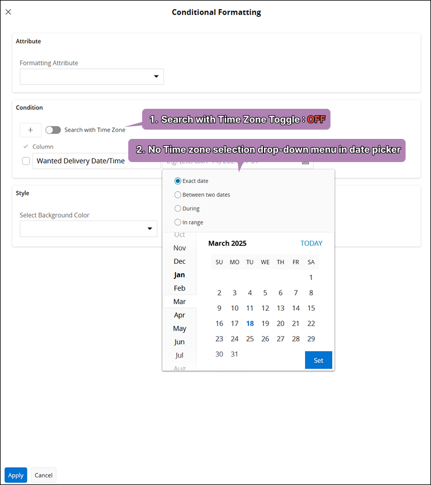Viewport: 431px width, 485px height.
Task: Pick Jan in the month list
Action: (x=179, y=275)
